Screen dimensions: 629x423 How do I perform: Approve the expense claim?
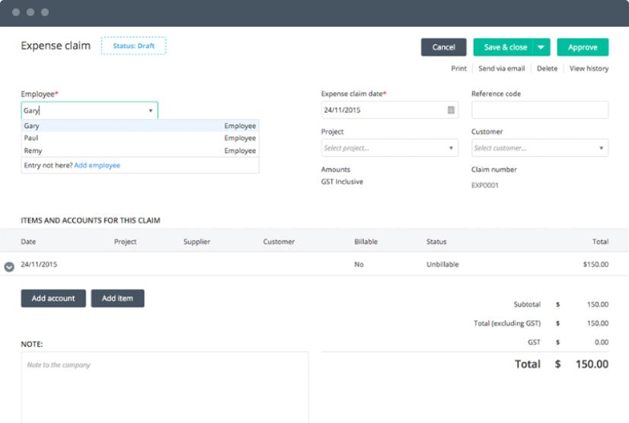[583, 47]
